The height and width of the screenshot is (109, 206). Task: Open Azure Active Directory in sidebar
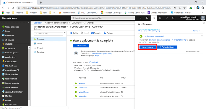coord(12,92)
